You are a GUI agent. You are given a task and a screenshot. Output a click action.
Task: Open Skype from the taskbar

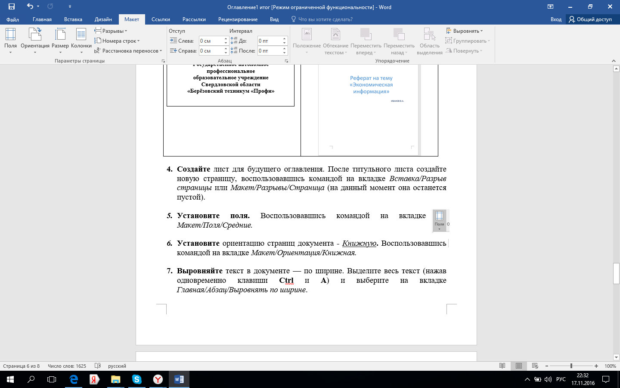coord(137,379)
